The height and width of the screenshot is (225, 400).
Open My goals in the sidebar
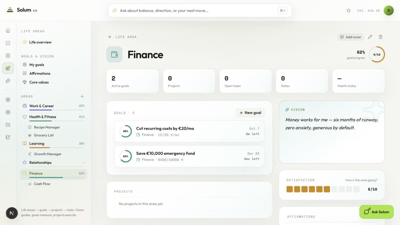[x=53, y=65]
